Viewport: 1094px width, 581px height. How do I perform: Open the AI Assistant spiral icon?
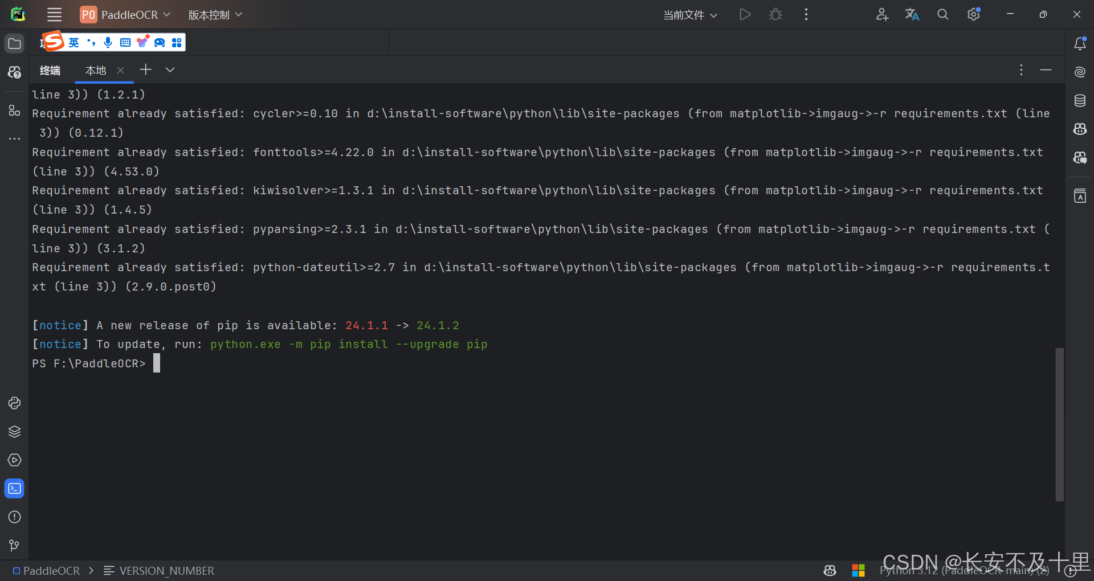tap(1080, 72)
